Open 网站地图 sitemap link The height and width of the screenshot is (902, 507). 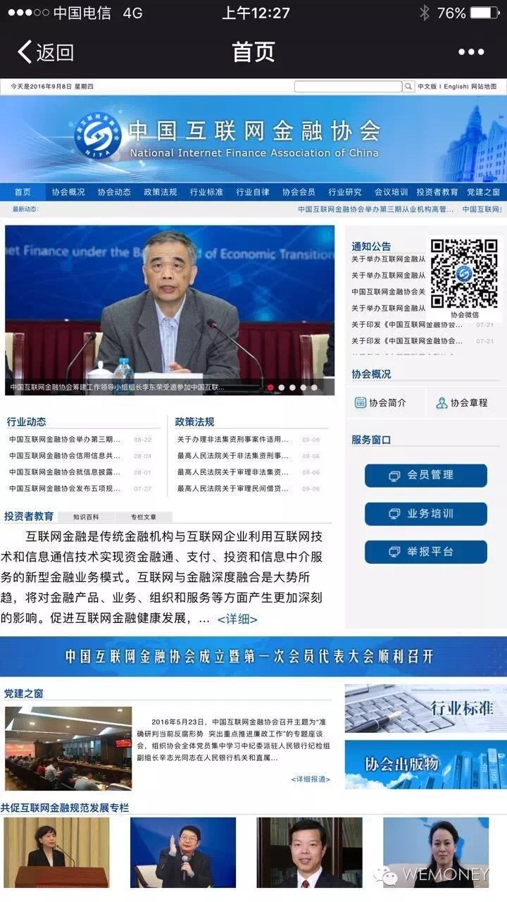[484, 87]
